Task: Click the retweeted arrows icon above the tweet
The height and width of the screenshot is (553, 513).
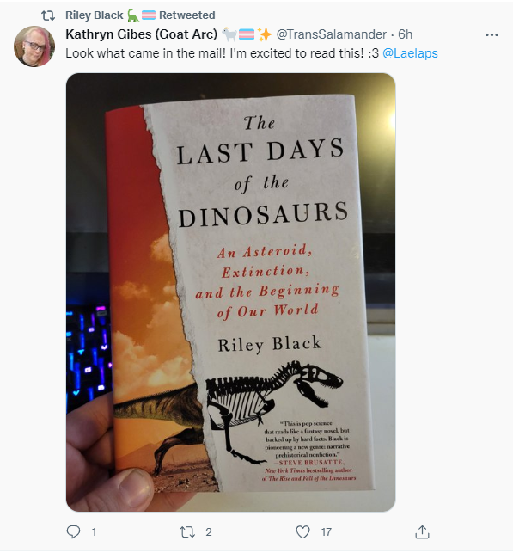Action: click(48, 15)
